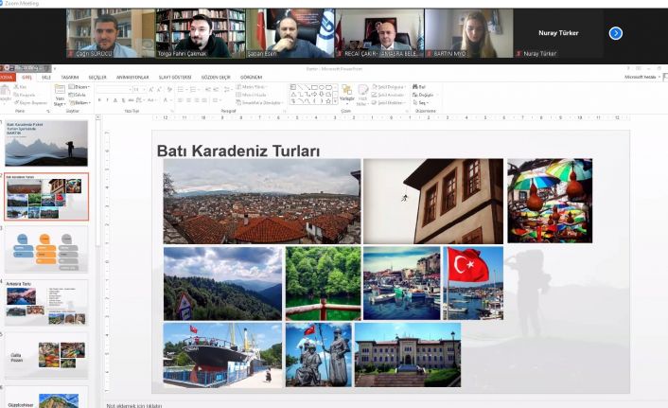Click SmartArt'a Dönüştür button
This screenshot has height=408, width=668.
click(x=259, y=103)
